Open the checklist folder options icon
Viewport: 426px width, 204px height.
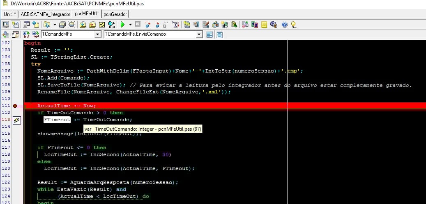pyautogui.click(x=102, y=25)
